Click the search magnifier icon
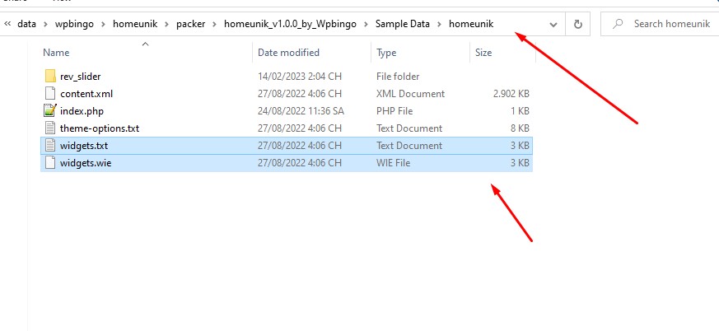Image resolution: width=719 pixels, height=331 pixels. tap(618, 24)
